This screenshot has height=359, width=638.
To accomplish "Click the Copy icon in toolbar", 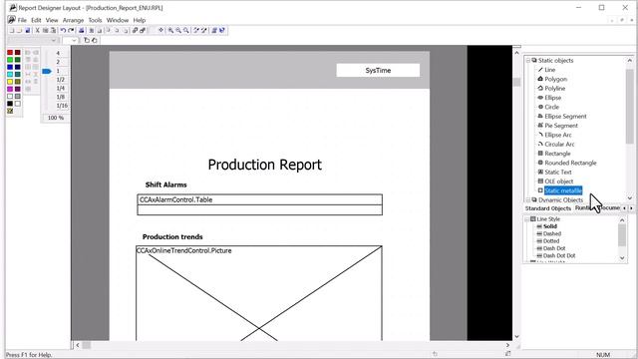I will pos(45,31).
